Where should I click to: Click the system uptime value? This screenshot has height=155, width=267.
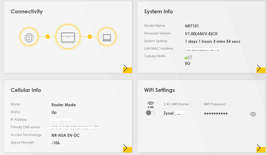tap(212, 42)
